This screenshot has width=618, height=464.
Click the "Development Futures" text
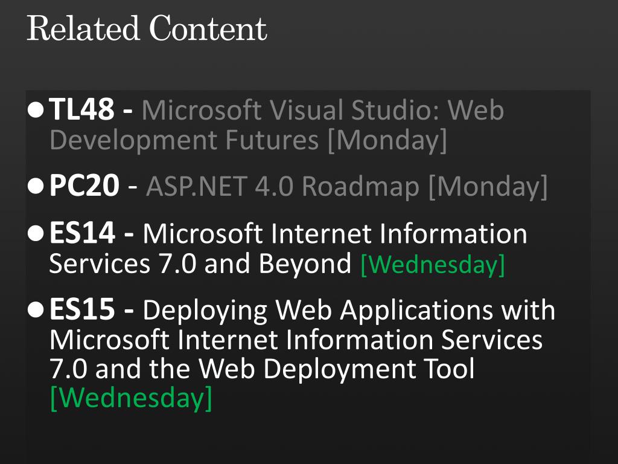coord(184,140)
